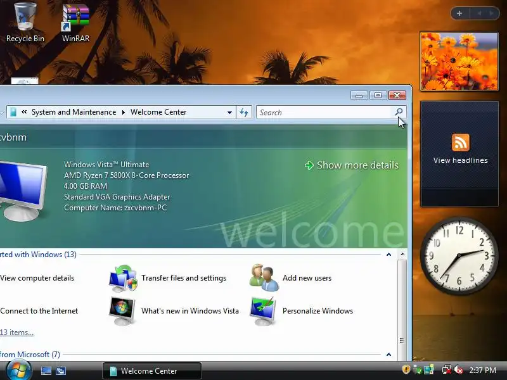Click Standard VGA Graphics Adapter text
This screenshot has width=507, height=380.
tap(117, 197)
